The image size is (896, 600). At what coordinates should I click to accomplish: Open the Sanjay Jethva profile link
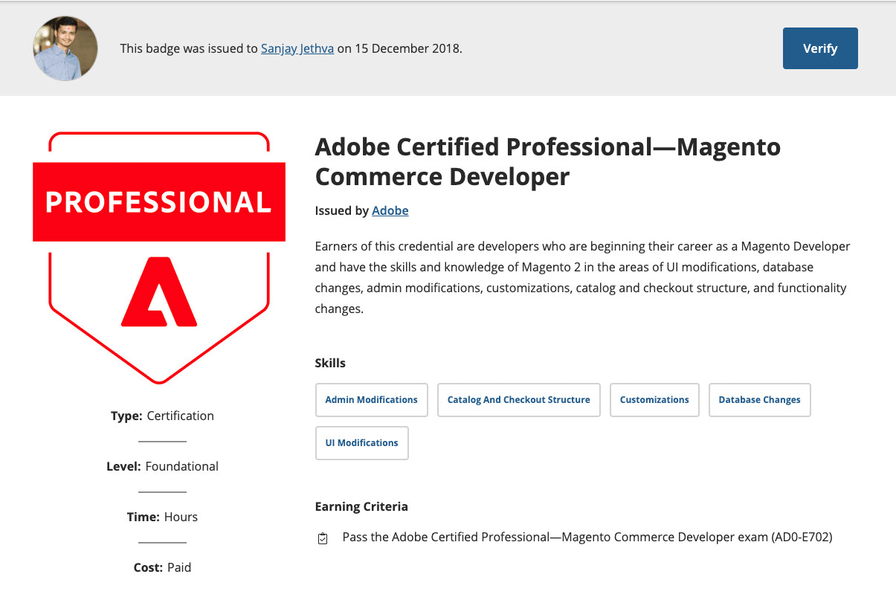pyautogui.click(x=297, y=49)
